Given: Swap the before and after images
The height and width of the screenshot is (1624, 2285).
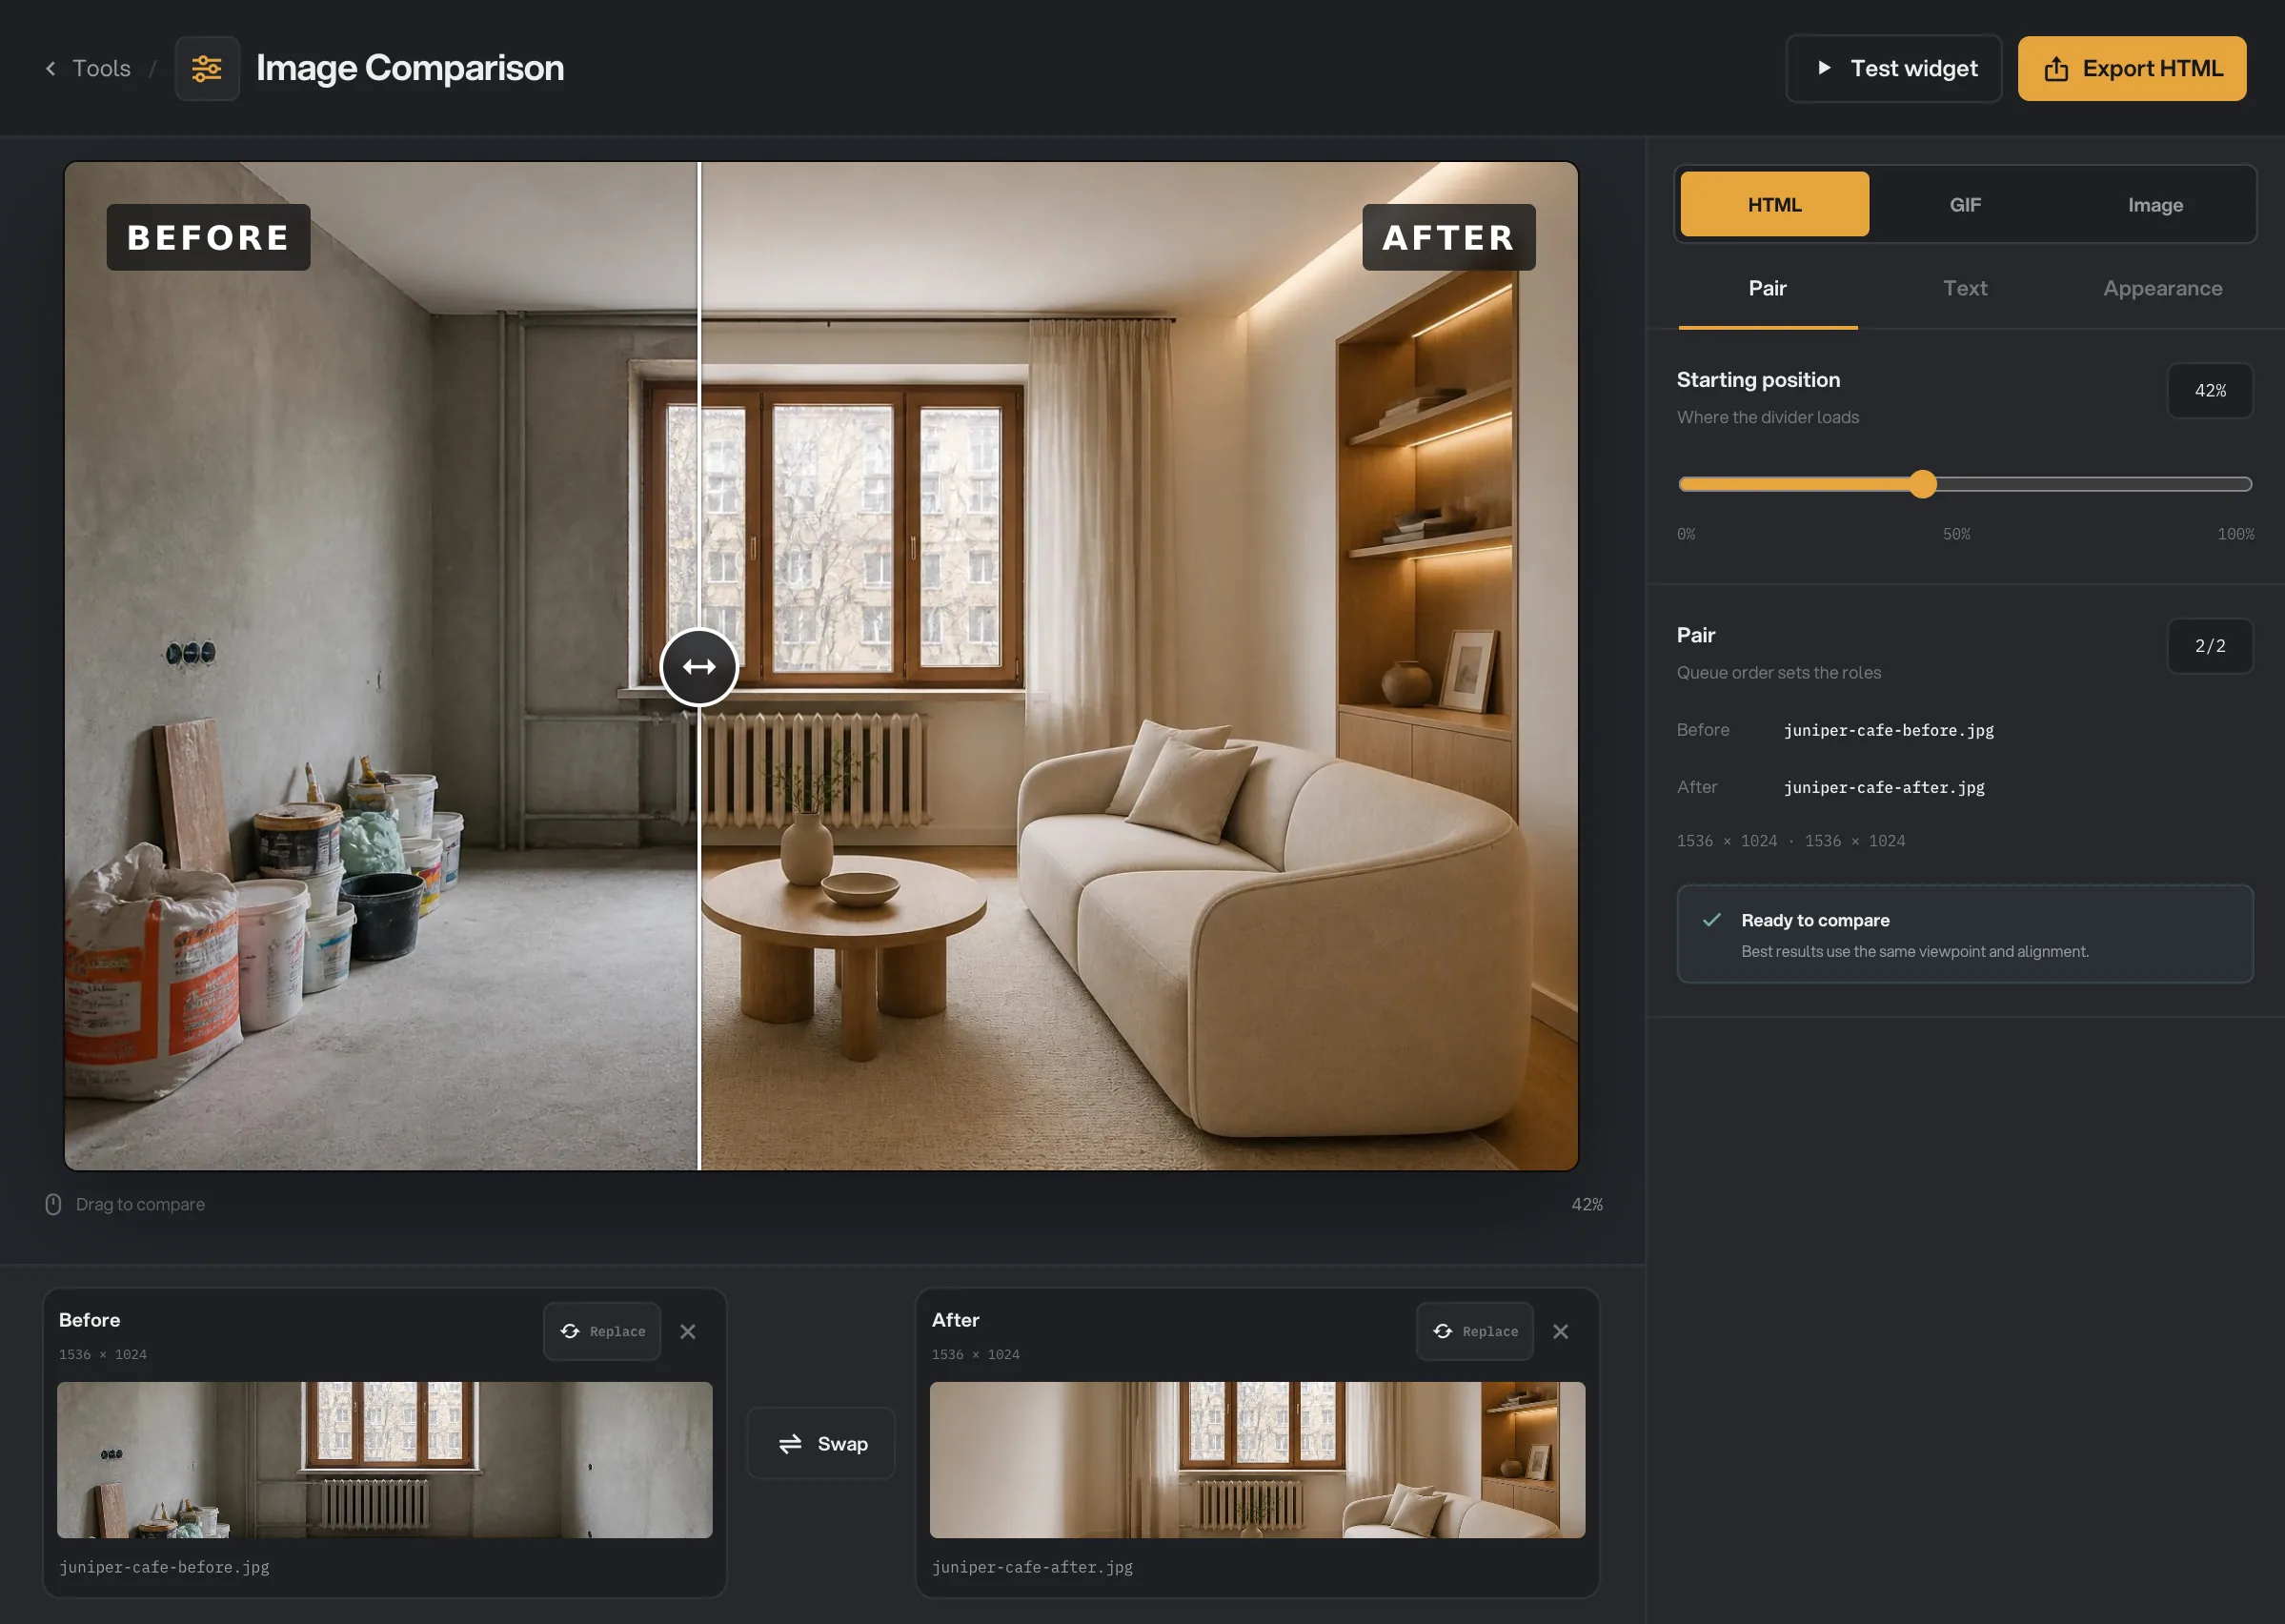Looking at the screenshot, I should click(x=820, y=1443).
